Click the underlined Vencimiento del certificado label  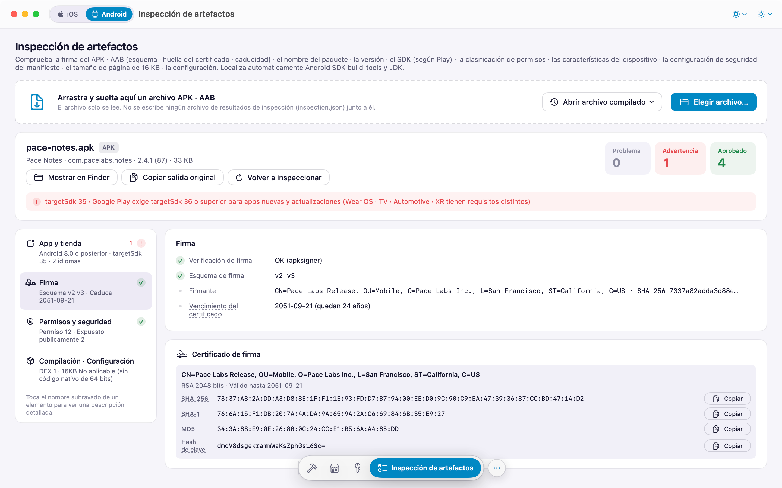click(213, 310)
